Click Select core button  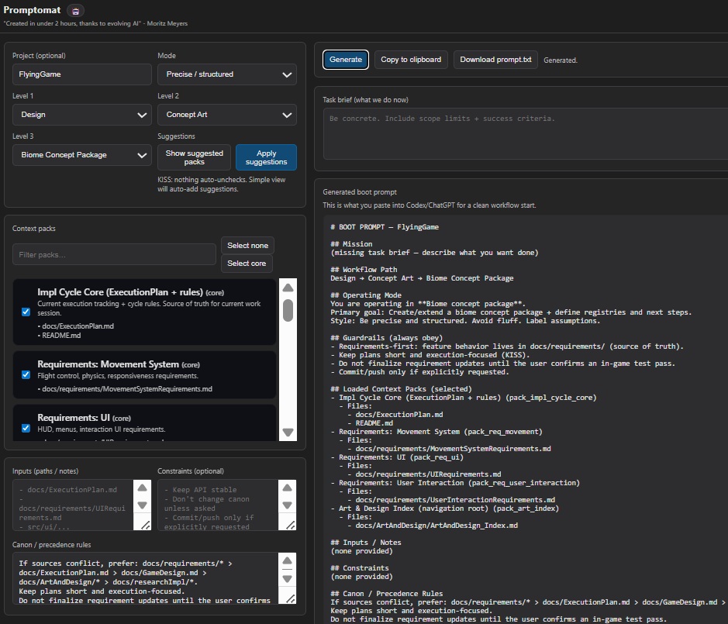point(247,264)
